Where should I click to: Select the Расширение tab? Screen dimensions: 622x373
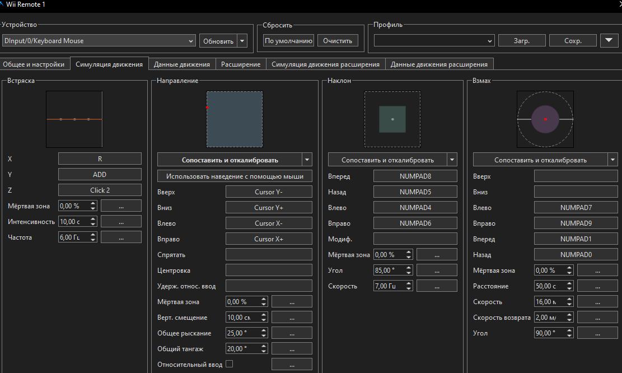tap(241, 64)
